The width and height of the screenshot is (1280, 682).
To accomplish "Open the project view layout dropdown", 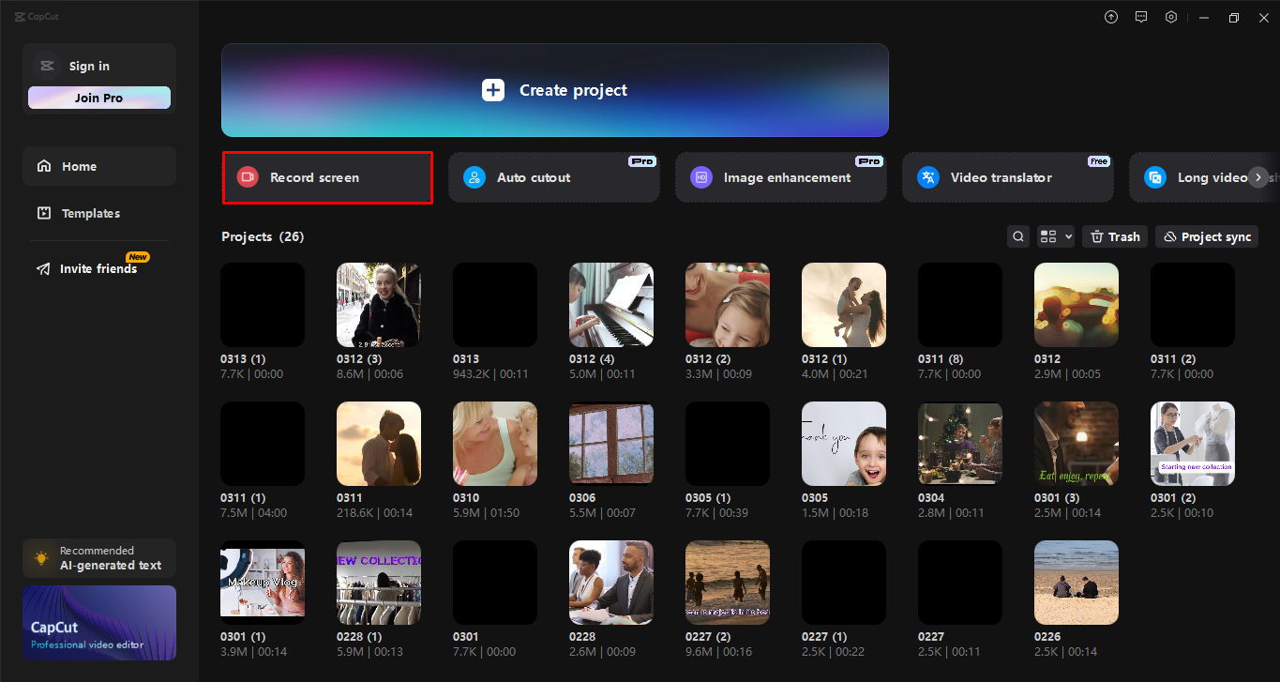I will pyautogui.click(x=1055, y=236).
